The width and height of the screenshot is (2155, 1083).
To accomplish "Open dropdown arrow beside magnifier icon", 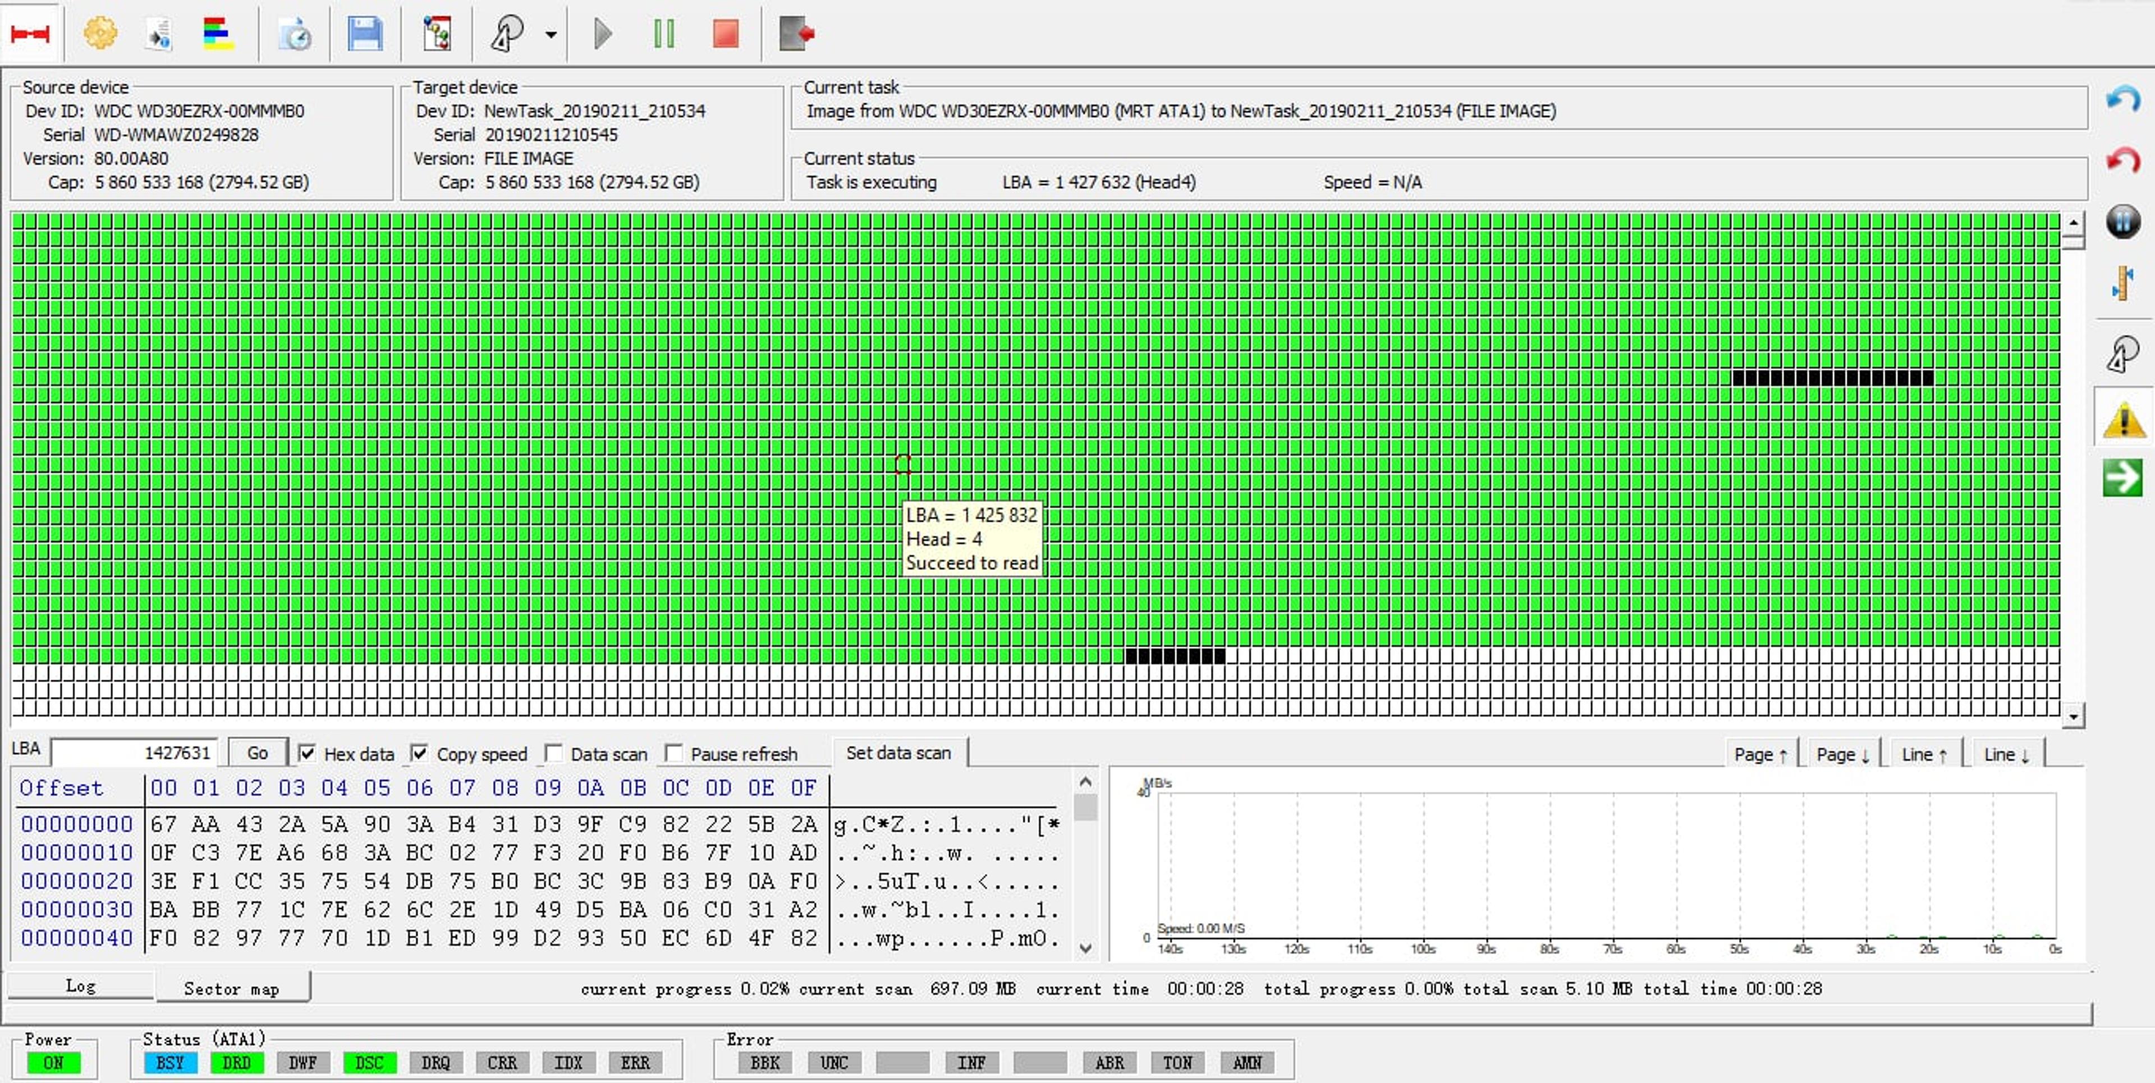I will point(551,34).
